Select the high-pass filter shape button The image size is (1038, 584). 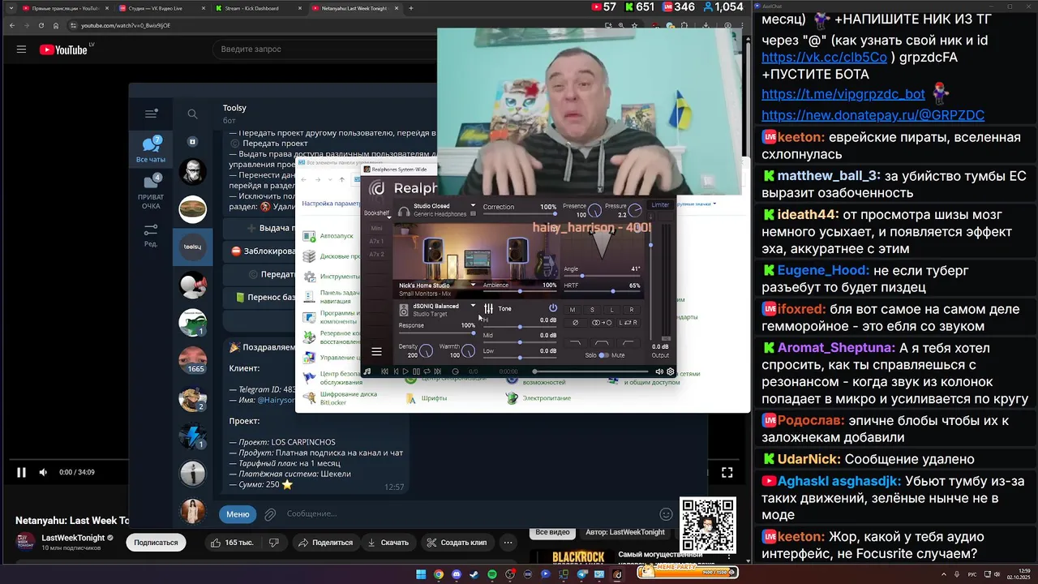tap(628, 342)
